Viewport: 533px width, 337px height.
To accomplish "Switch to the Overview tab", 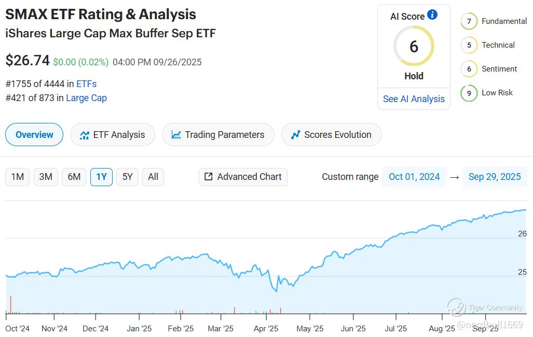I will tap(34, 135).
